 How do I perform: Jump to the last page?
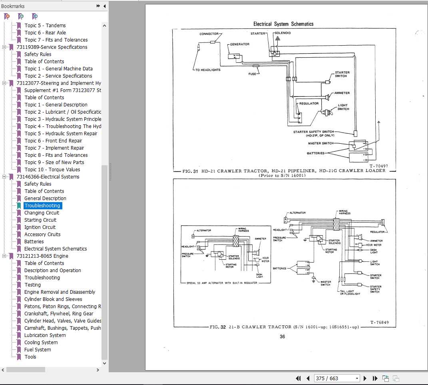tap(375, 378)
